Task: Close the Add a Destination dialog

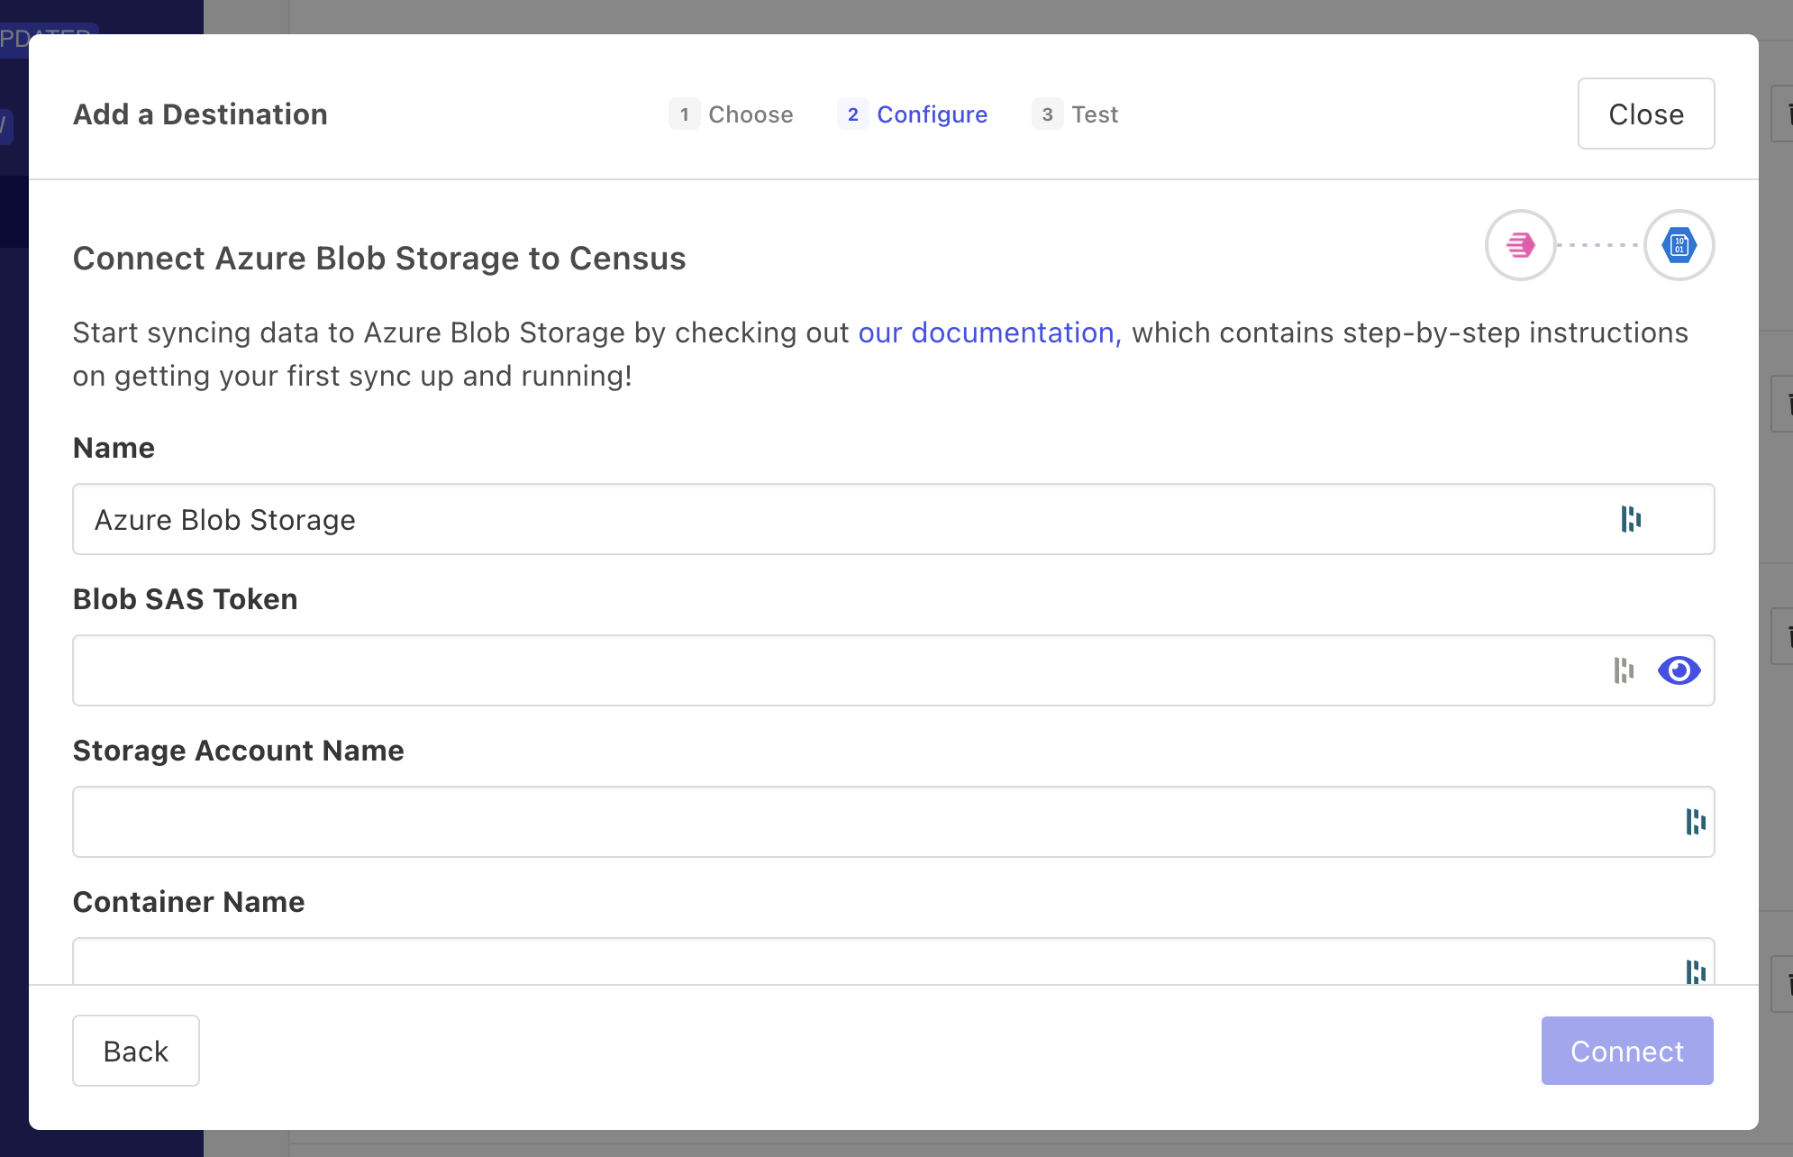Action: (1645, 114)
